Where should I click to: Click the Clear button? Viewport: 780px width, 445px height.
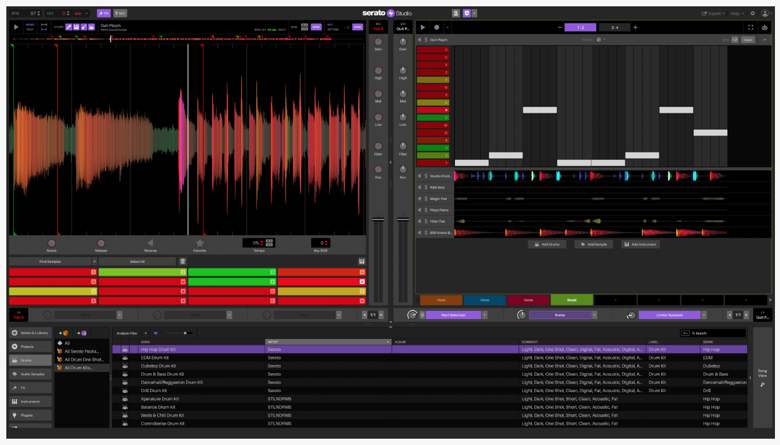(747, 40)
